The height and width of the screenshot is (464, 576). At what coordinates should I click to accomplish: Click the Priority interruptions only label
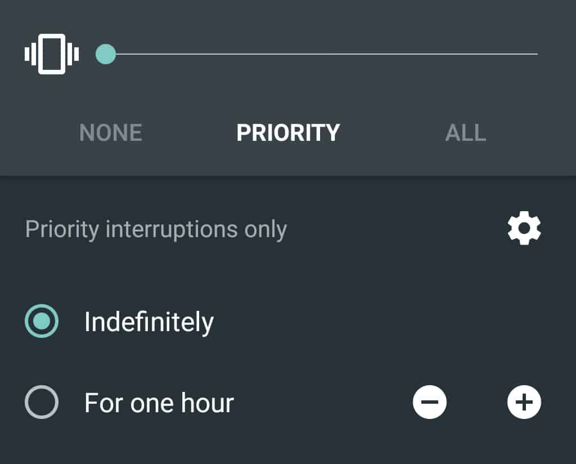click(155, 228)
